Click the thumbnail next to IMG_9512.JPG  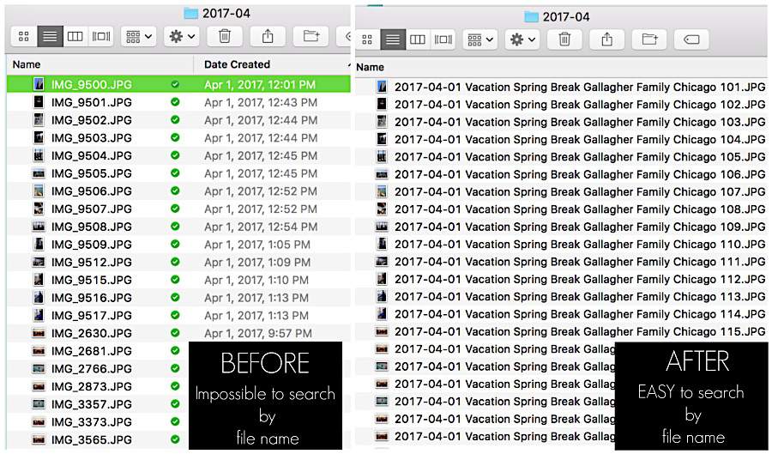(x=39, y=263)
